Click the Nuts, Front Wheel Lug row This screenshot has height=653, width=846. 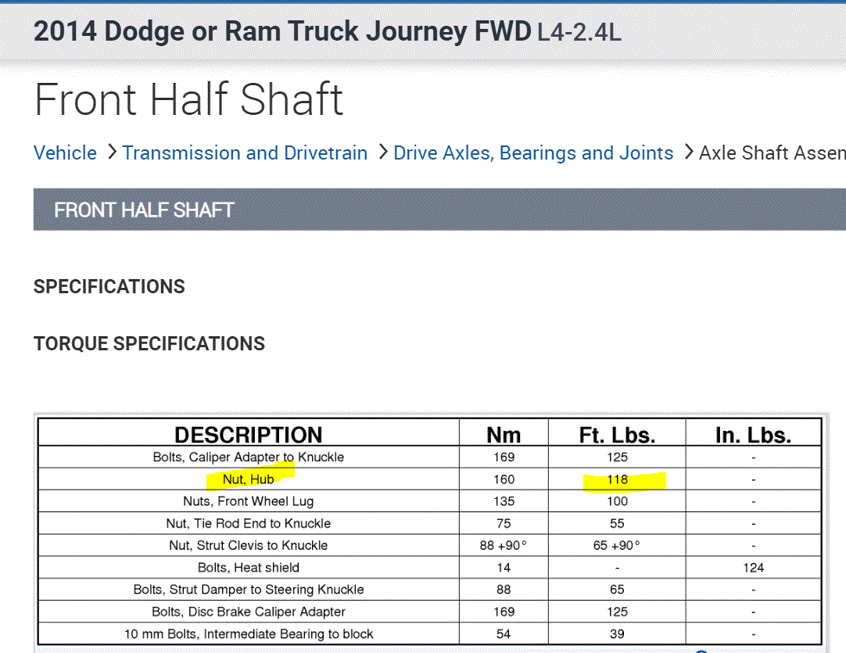[x=248, y=501]
